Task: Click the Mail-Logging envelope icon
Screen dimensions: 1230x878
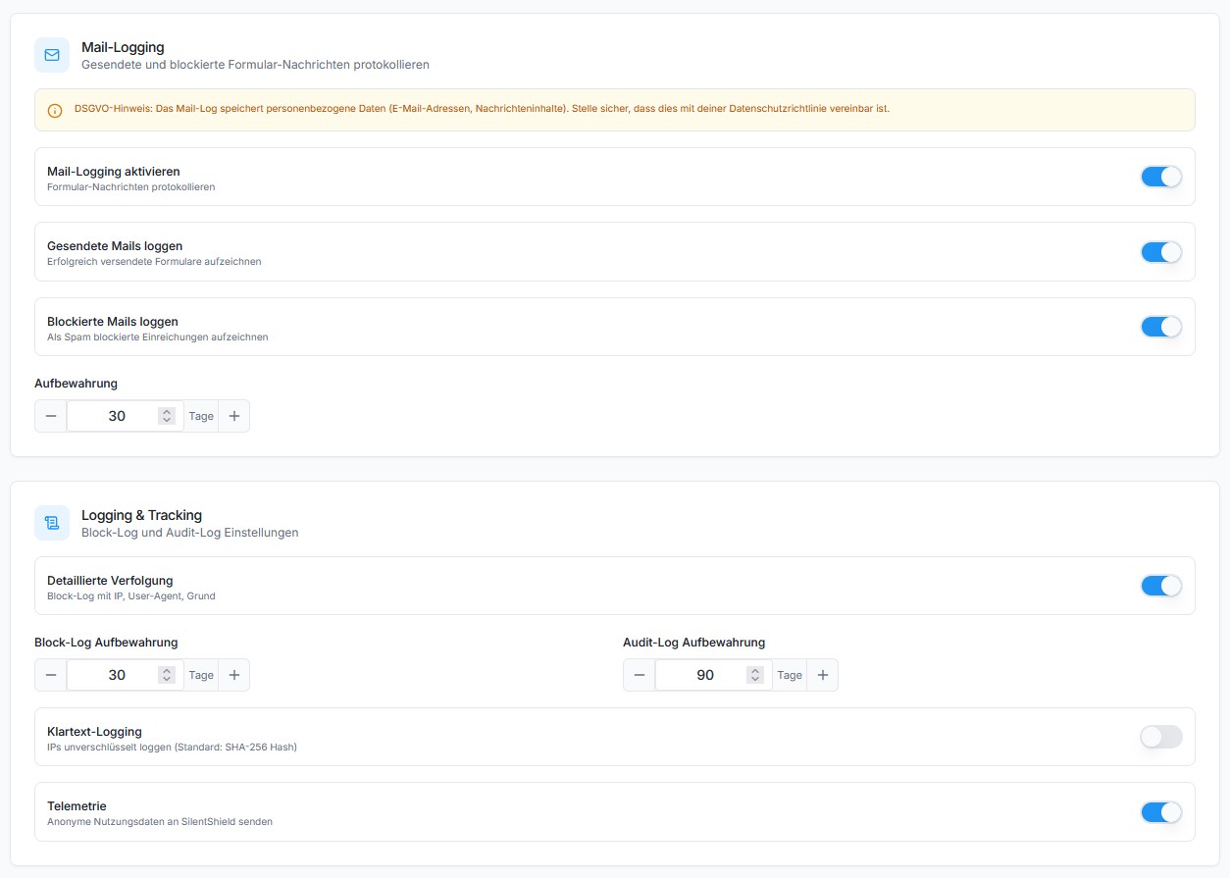Action: (52, 55)
